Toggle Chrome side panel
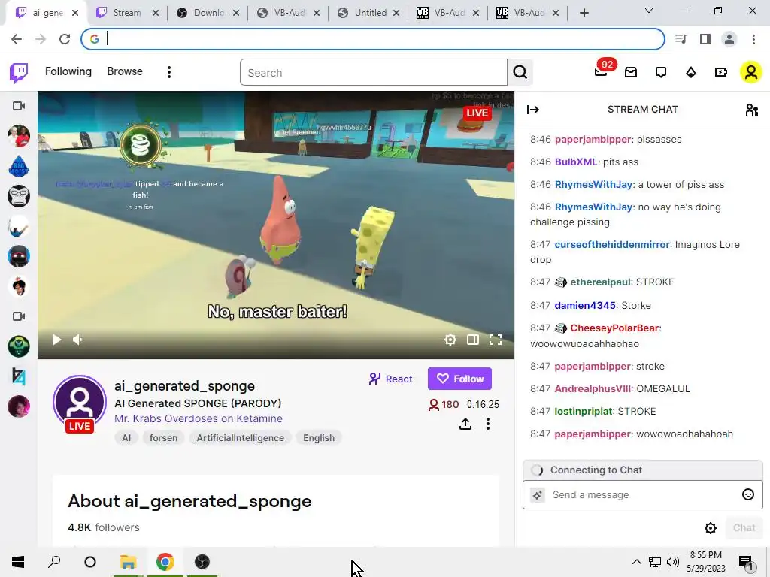770x577 pixels. point(705,39)
